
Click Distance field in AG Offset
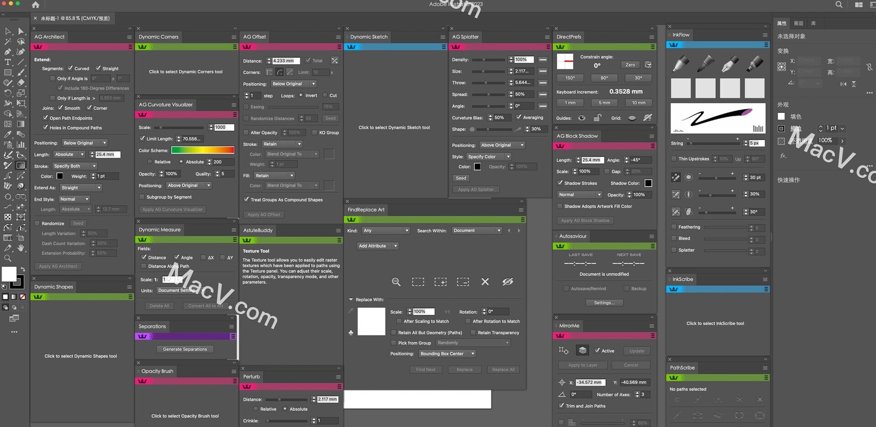286,61
